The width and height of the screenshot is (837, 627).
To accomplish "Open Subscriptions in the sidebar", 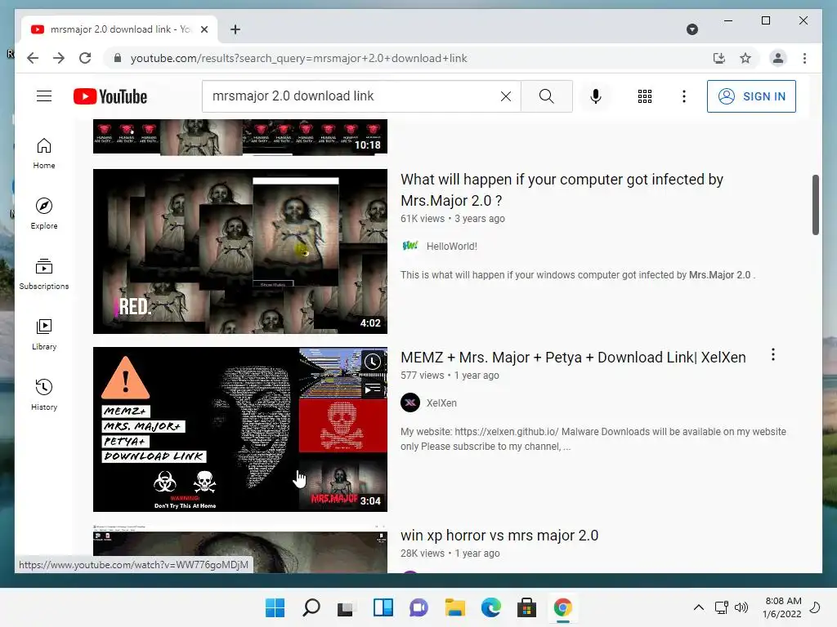I will [44, 274].
